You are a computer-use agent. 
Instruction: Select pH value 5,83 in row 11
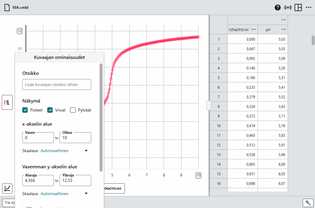click(x=273, y=135)
